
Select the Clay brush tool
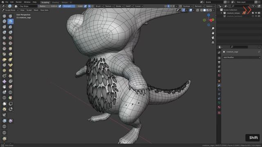click(x=5, y=21)
